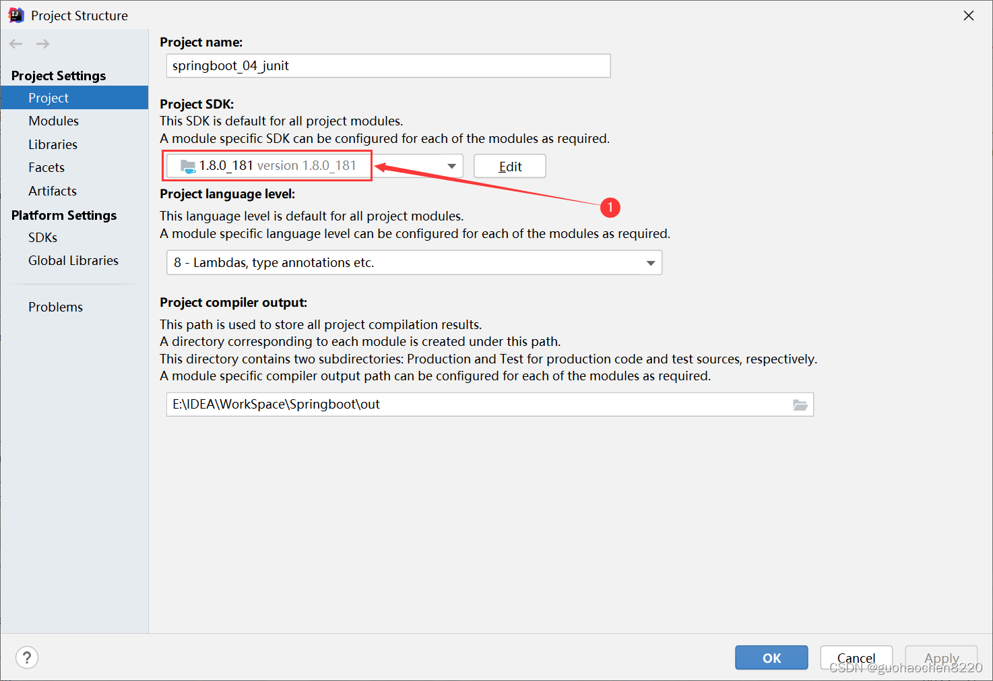Click the Project Structure window title
Viewport: 993px width, 681px height.
[79, 16]
